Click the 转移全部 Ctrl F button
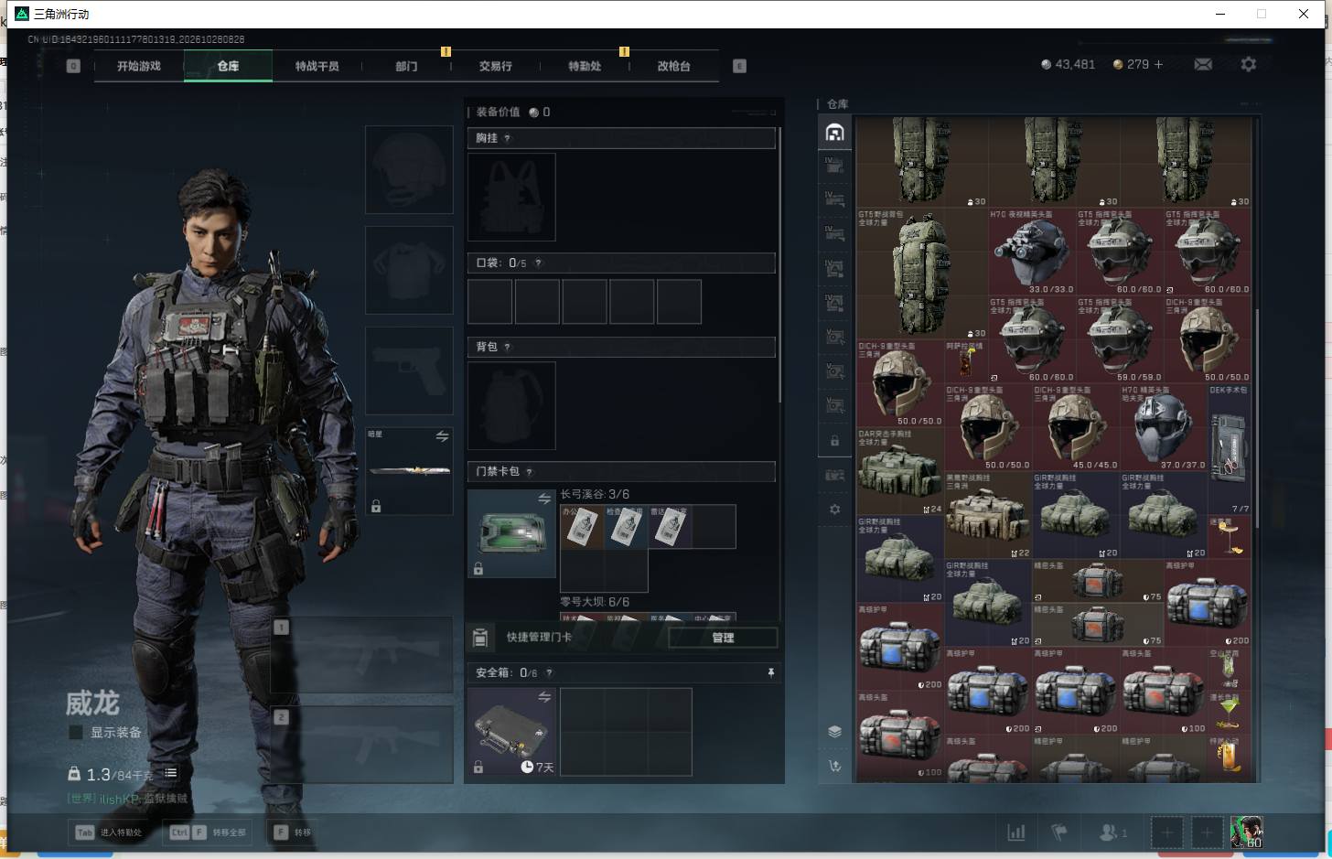Image resolution: width=1332 pixels, height=859 pixels. coord(209,832)
